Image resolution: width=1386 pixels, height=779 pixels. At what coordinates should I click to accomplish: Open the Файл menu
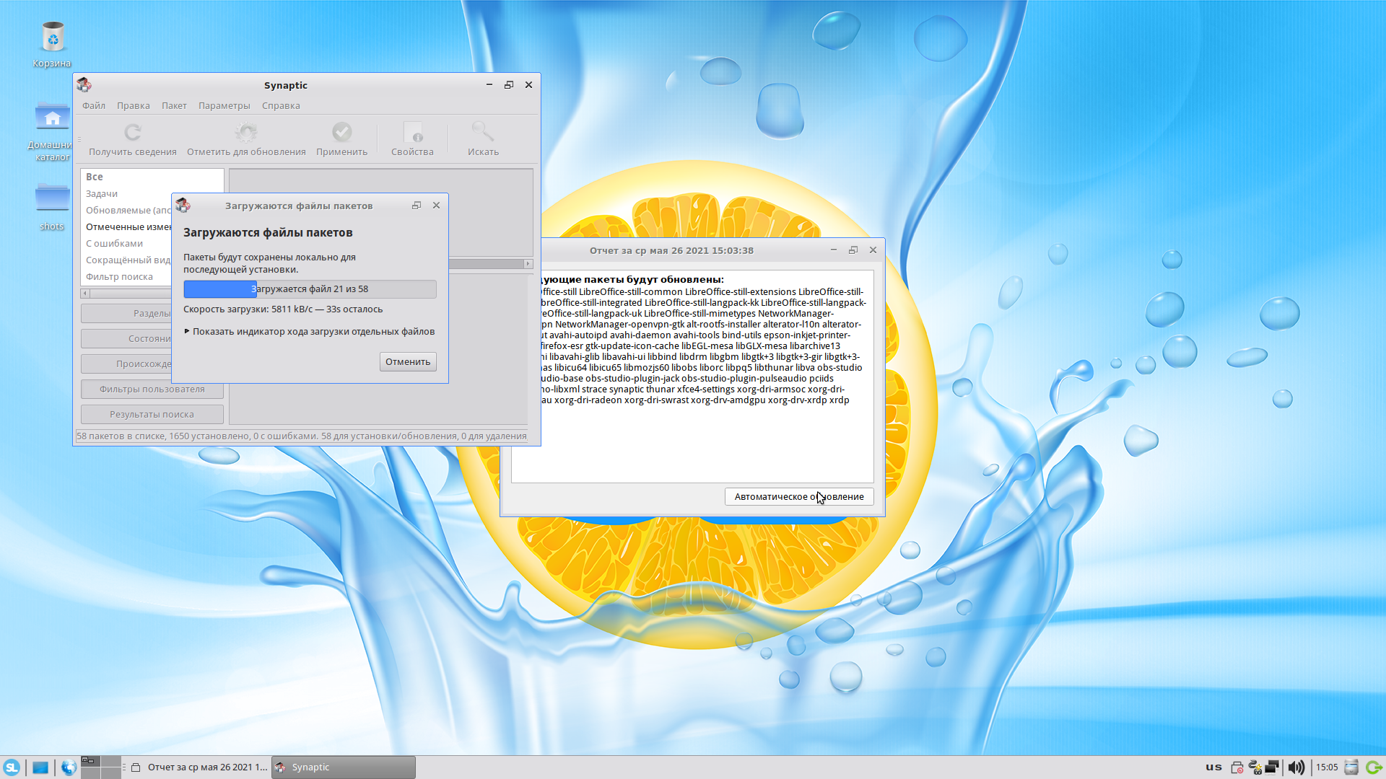point(94,106)
